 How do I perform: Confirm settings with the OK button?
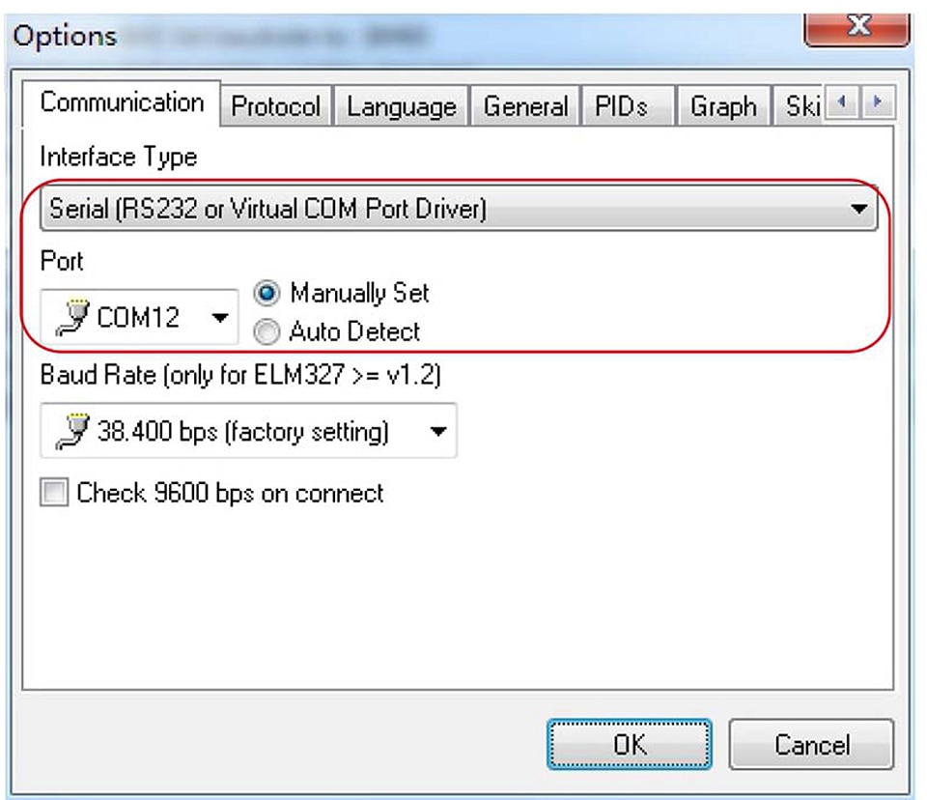(x=630, y=744)
